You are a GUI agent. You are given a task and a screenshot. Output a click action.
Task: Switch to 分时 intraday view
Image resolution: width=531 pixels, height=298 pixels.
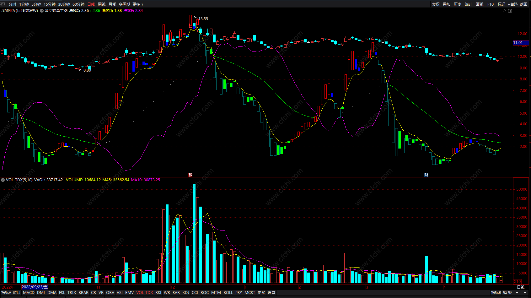13,4
